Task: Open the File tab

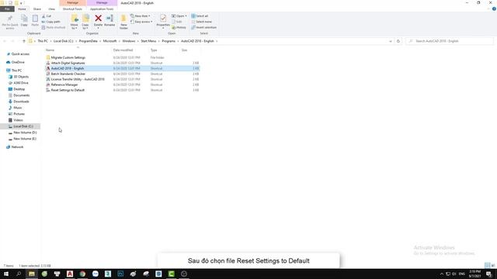Action: pos(7,9)
